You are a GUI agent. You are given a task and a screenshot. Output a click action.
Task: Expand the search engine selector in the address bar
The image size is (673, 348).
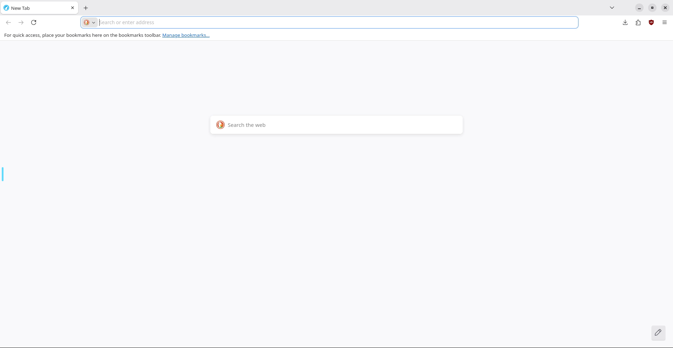pos(89,22)
